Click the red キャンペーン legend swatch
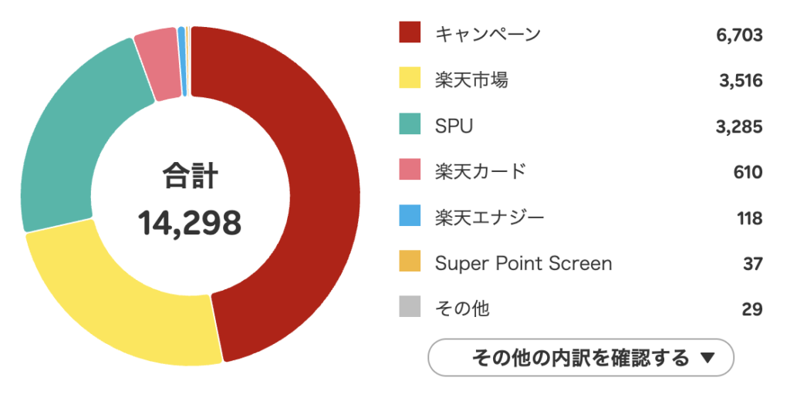 pyautogui.click(x=410, y=33)
